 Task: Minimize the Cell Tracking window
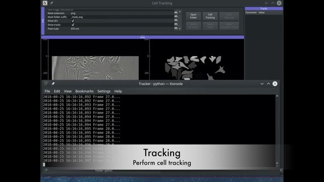point(266,3)
